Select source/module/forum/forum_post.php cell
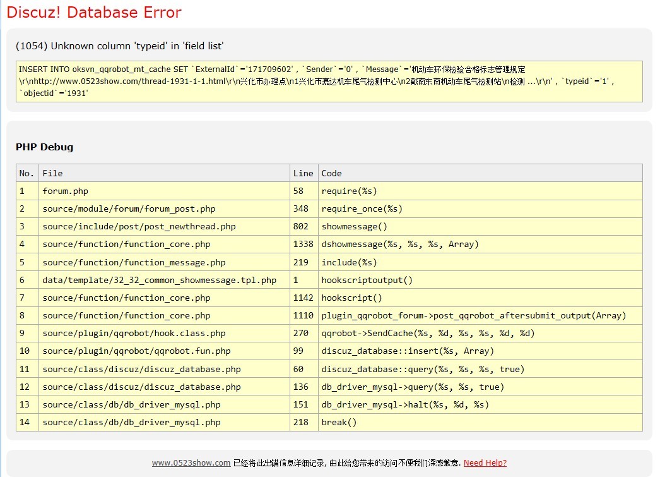Image resolution: width=660 pixels, height=477 pixels. [x=164, y=208]
